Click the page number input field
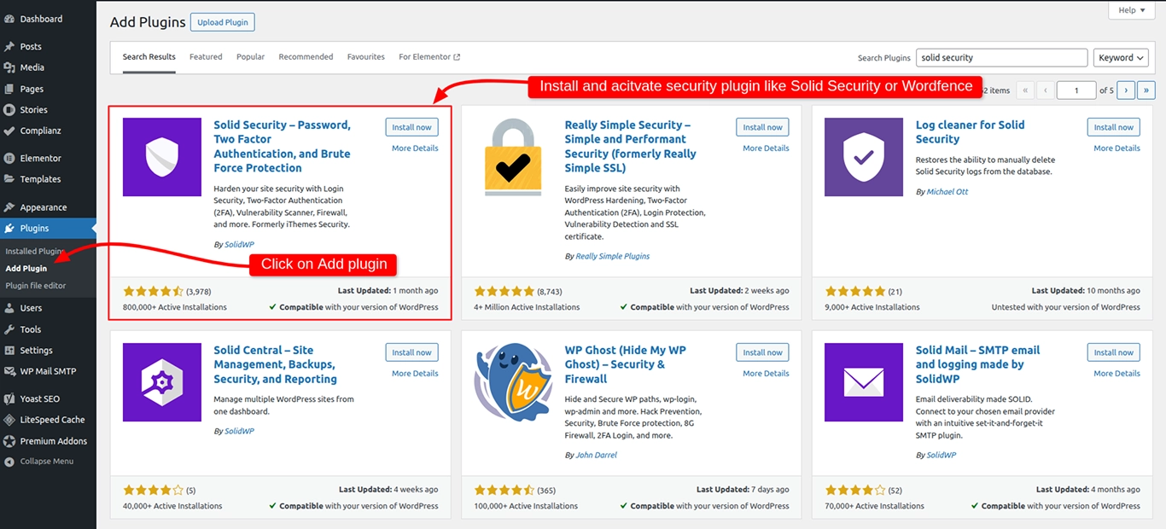Screen dimensions: 1166x529 point(1076,90)
